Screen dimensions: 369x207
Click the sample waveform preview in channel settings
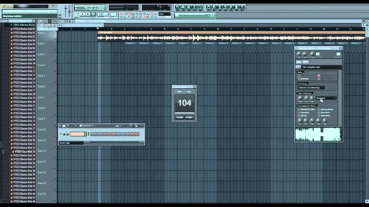point(319,134)
